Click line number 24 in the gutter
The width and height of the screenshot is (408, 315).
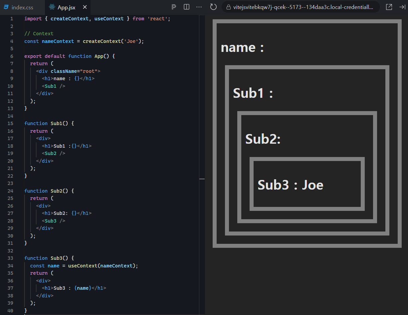(x=10, y=191)
